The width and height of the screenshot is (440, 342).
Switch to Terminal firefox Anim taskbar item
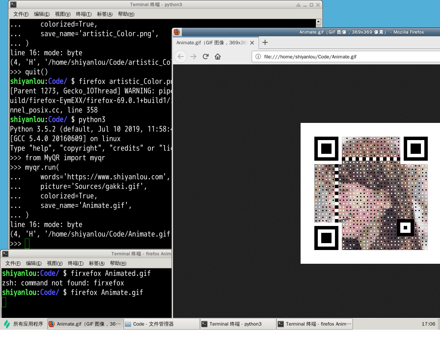[315, 324]
